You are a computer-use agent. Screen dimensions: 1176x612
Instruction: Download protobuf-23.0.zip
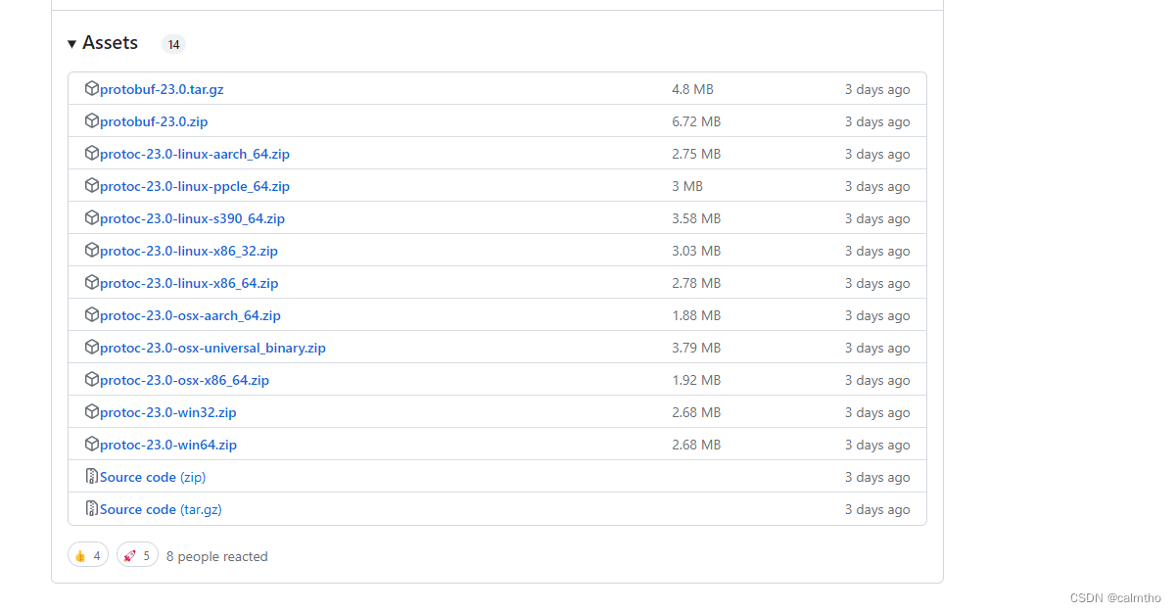point(154,121)
